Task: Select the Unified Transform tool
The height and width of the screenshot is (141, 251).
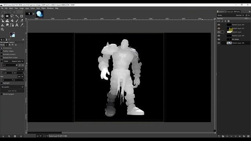Action: coord(2,21)
